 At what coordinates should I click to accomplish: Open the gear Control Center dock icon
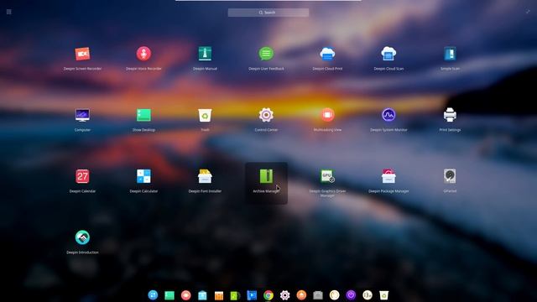pos(285,294)
